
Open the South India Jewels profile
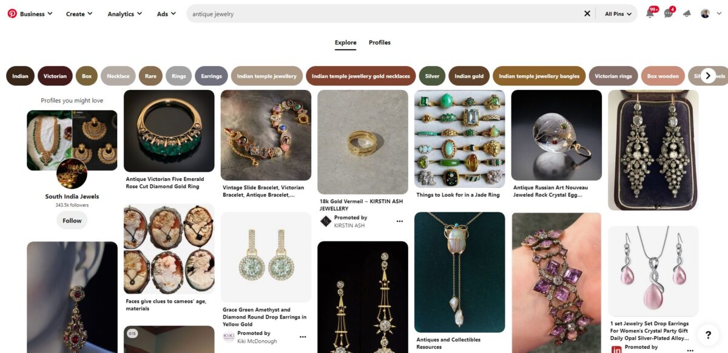click(72, 196)
